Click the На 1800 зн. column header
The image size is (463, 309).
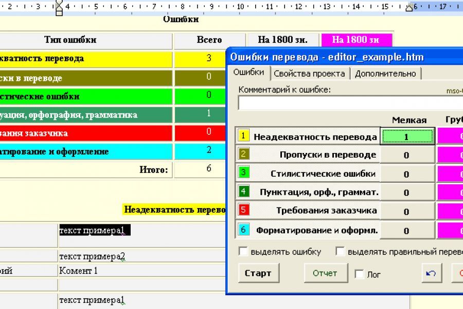point(282,40)
